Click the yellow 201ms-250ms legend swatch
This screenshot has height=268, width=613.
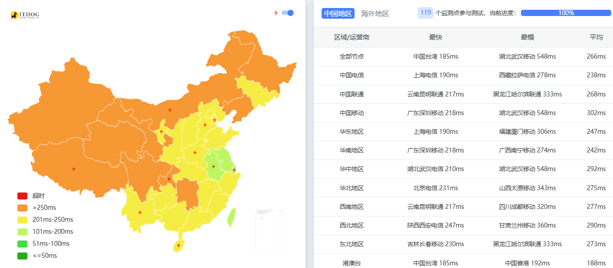[22, 220]
